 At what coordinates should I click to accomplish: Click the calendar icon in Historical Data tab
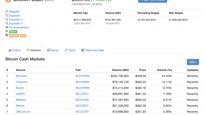(x=83, y=50)
